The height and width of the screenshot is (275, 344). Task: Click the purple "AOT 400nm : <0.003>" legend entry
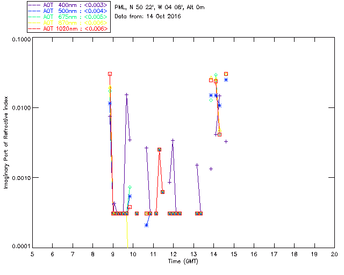(x=68, y=5)
